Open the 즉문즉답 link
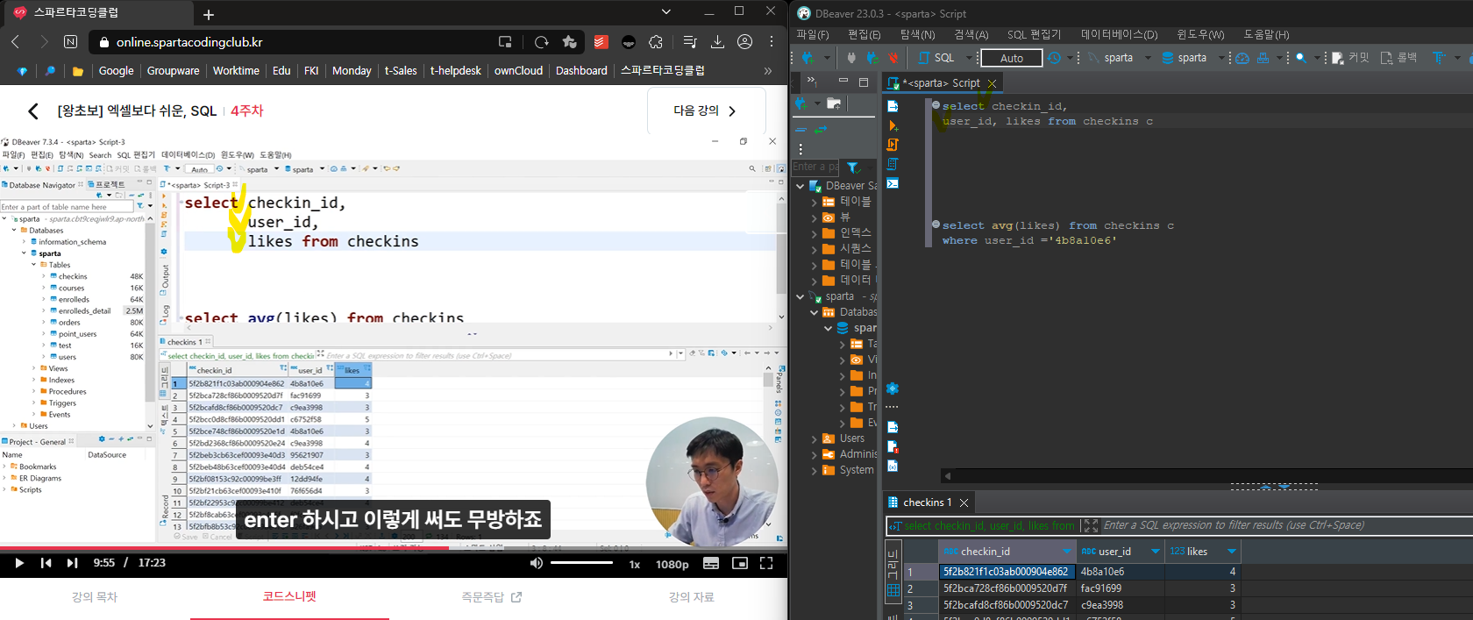 click(x=491, y=597)
